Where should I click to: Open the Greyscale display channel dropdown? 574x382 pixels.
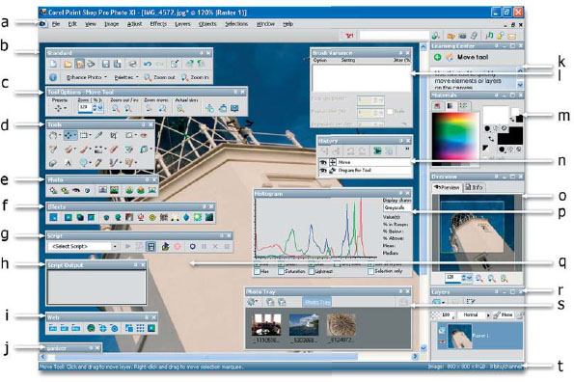coord(397,207)
